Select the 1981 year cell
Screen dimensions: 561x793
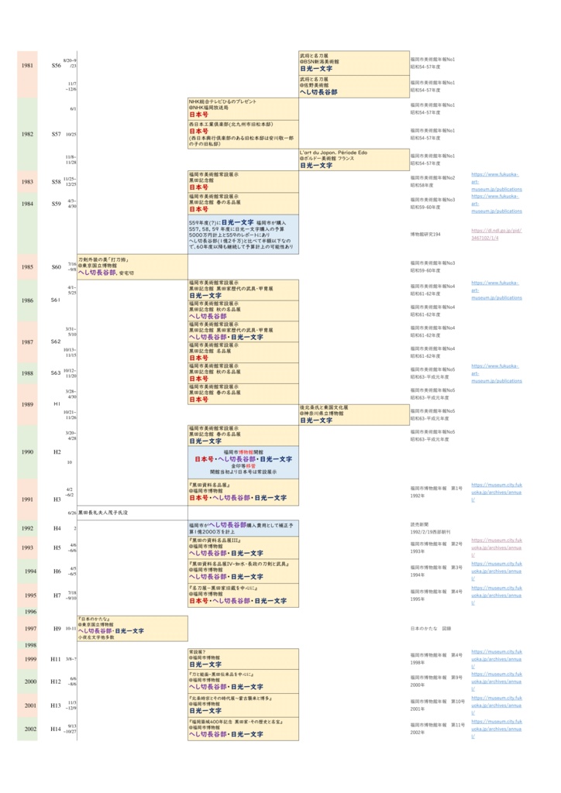[27, 74]
